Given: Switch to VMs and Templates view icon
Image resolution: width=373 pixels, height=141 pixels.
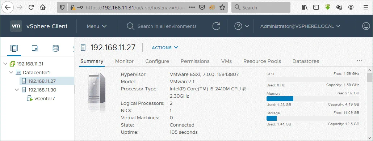Looking at the screenshot, I should pos(35,48).
